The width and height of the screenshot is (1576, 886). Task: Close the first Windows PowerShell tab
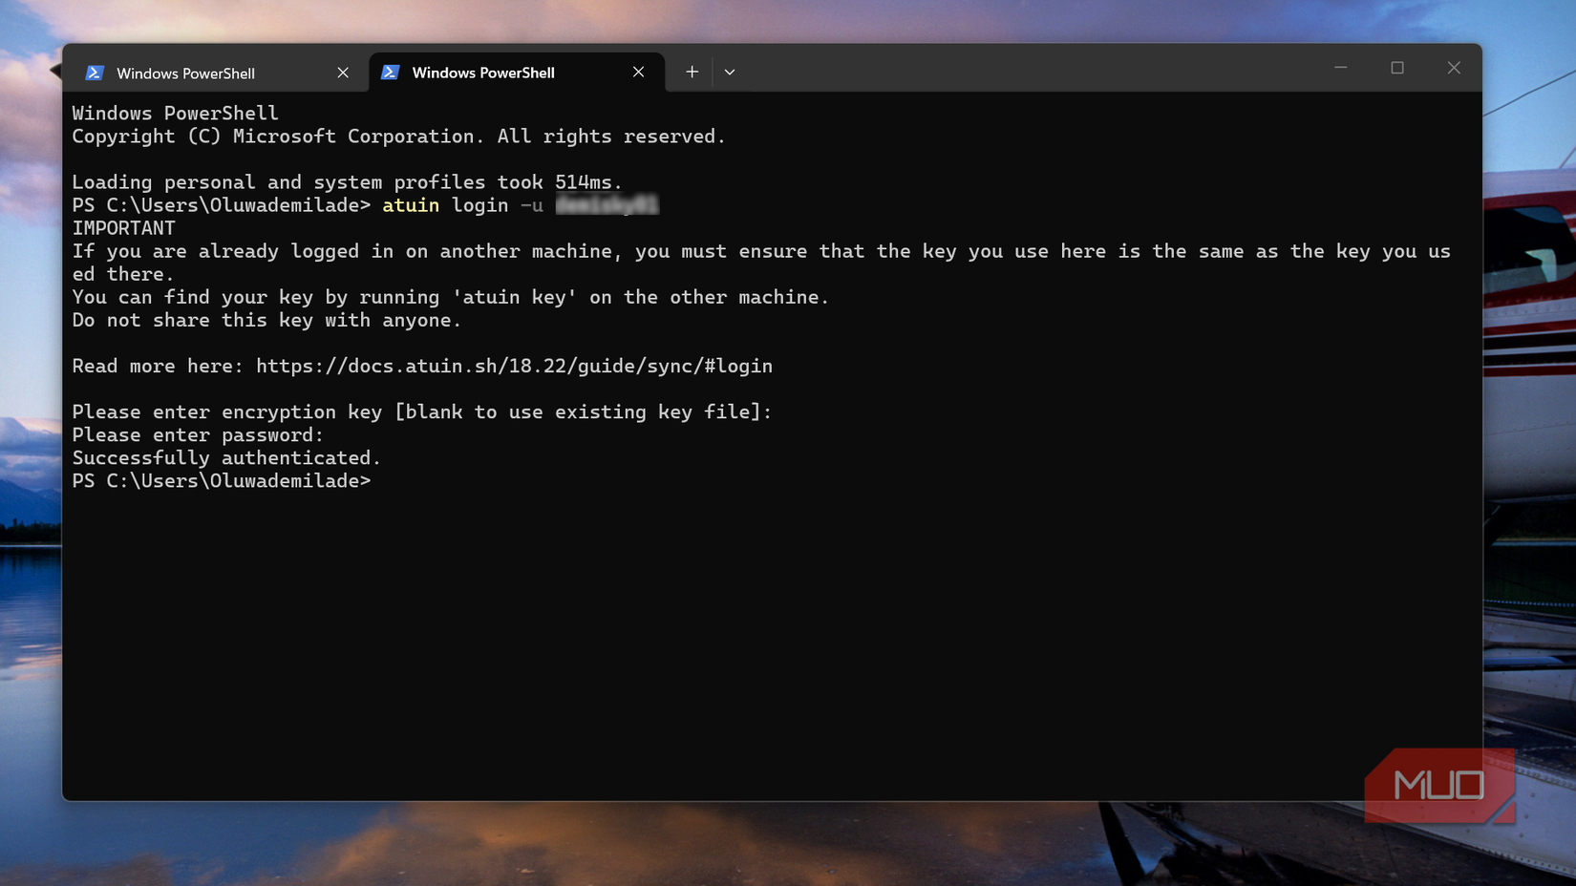pos(343,73)
